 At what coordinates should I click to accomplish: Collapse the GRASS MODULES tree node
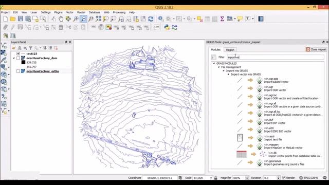[x=214, y=63]
